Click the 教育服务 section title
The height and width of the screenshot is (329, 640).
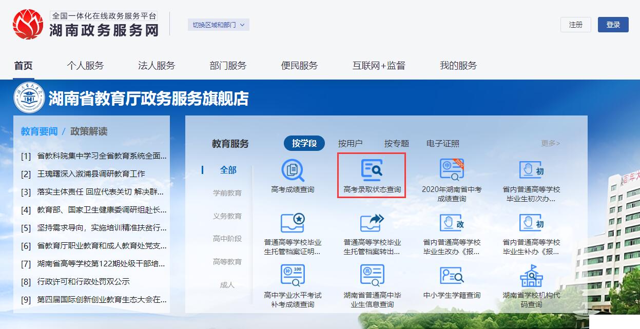point(230,144)
